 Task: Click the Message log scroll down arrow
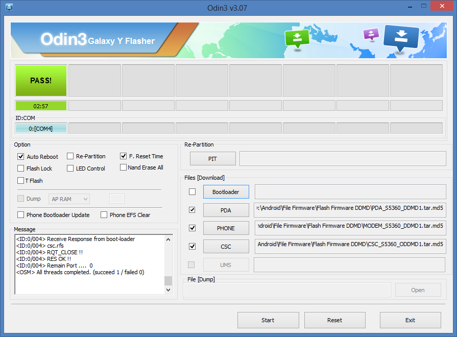pyautogui.click(x=168, y=290)
